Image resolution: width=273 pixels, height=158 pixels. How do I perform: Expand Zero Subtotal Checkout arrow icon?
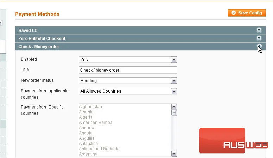pyautogui.click(x=259, y=38)
